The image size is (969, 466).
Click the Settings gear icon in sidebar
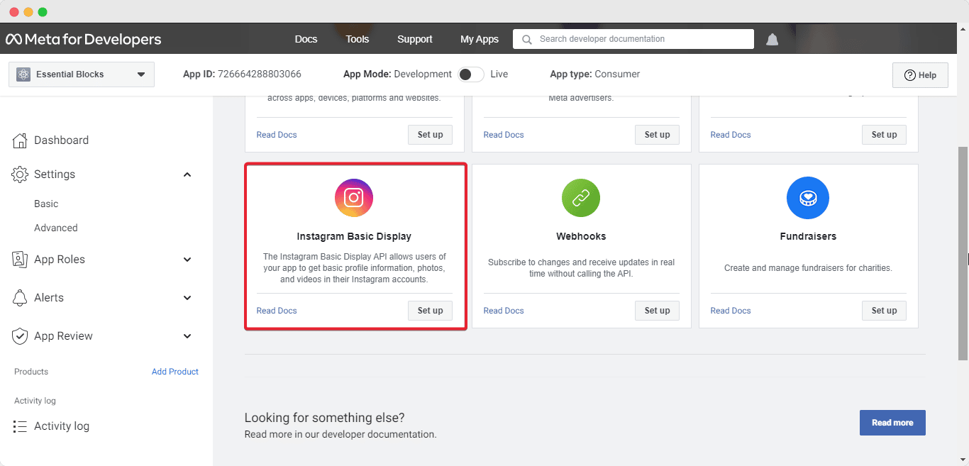(20, 174)
